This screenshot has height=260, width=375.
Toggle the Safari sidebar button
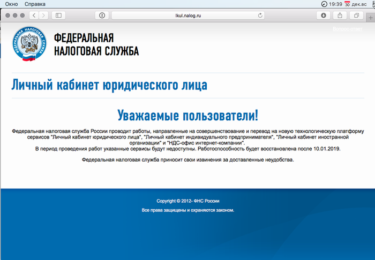coord(58,16)
